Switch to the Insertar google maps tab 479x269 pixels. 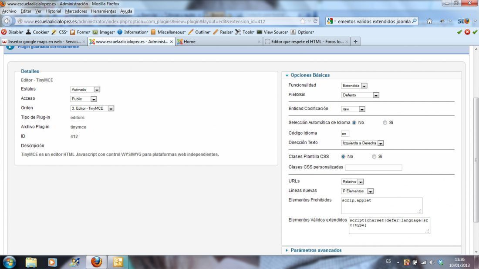44,41
